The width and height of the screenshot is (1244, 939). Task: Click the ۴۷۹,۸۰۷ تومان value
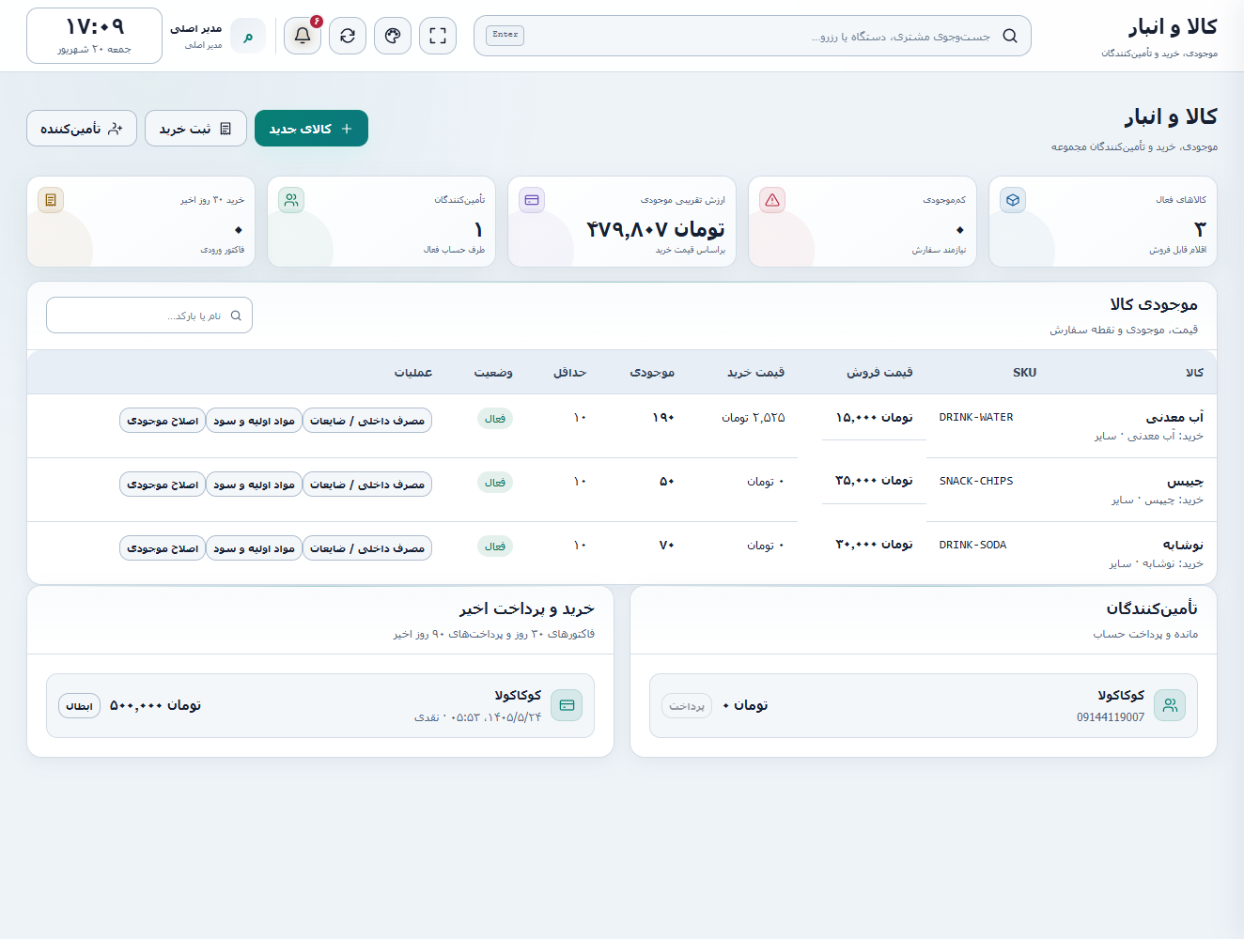(x=656, y=229)
